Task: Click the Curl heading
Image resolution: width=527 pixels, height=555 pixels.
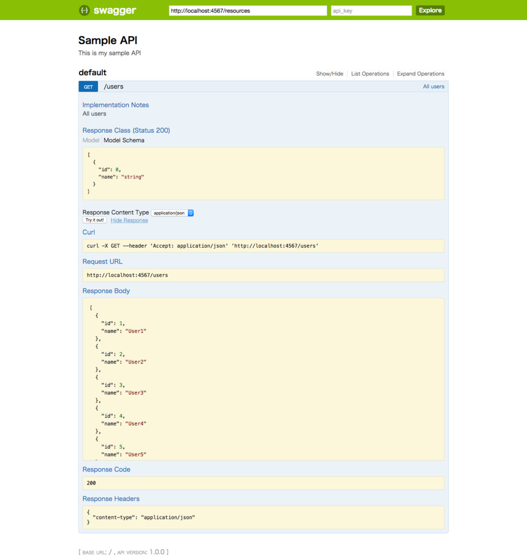Action: 88,232
